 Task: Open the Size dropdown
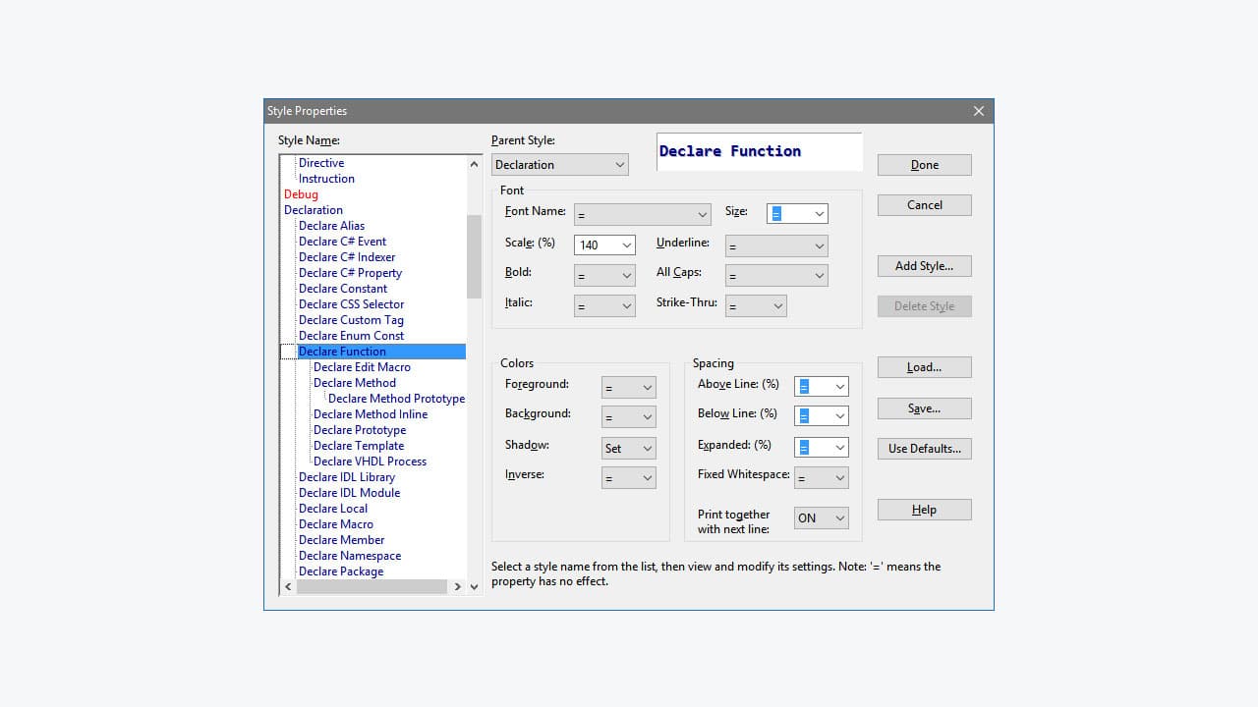[x=796, y=213]
